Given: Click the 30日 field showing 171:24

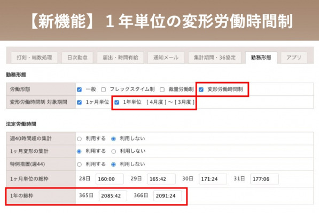Looking at the screenshot, I should click(x=213, y=179).
